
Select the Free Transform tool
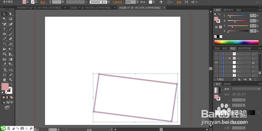(x=10, y=49)
